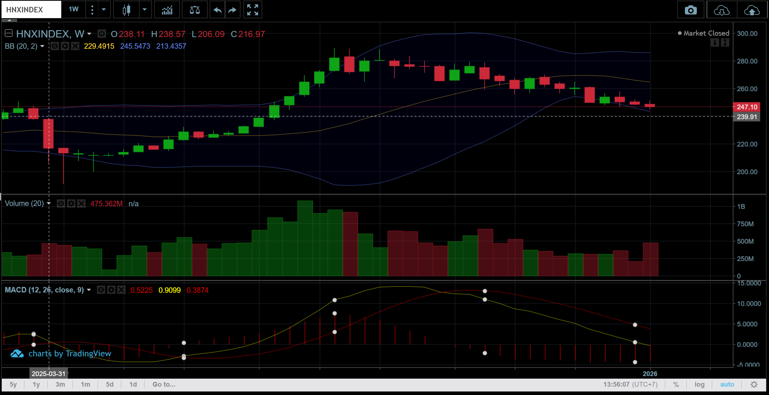Open the candlestick chart style button
The width and height of the screenshot is (769, 395).
click(126, 10)
